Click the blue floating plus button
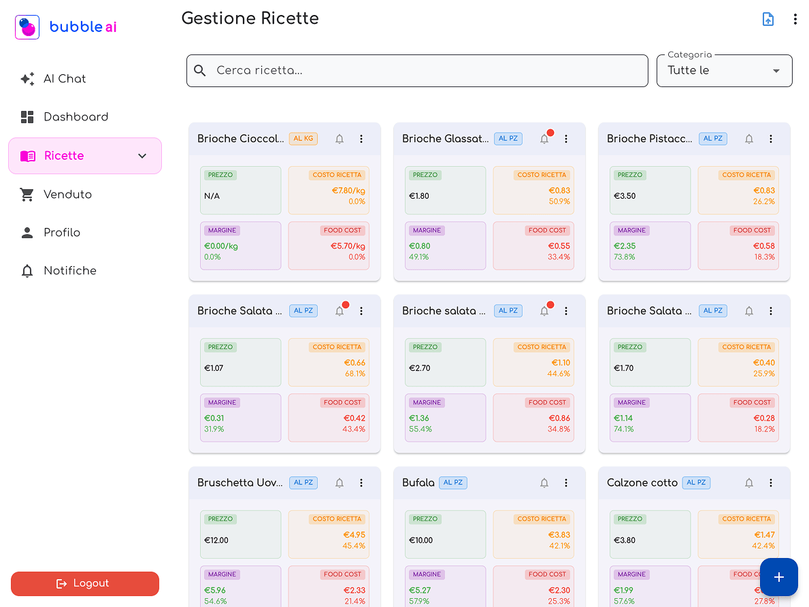Viewport: 809px width, 607px height. tap(778, 576)
